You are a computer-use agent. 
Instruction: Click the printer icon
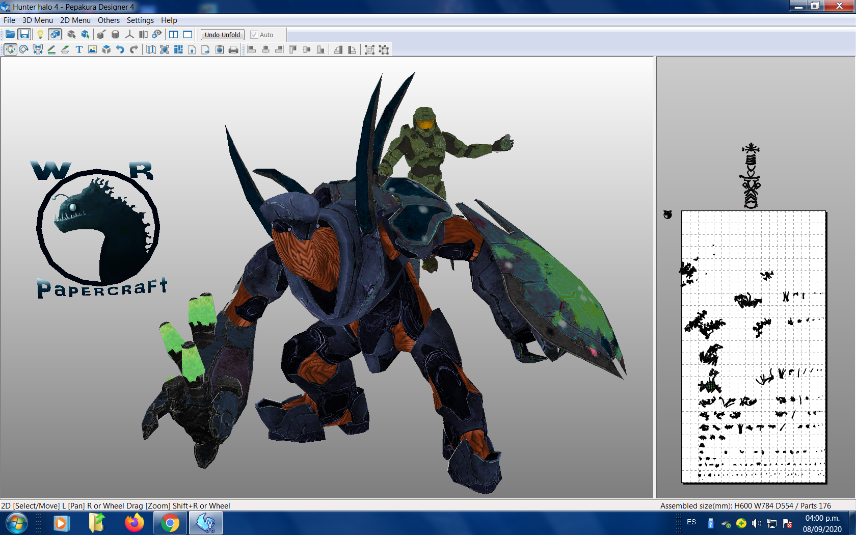(x=233, y=49)
